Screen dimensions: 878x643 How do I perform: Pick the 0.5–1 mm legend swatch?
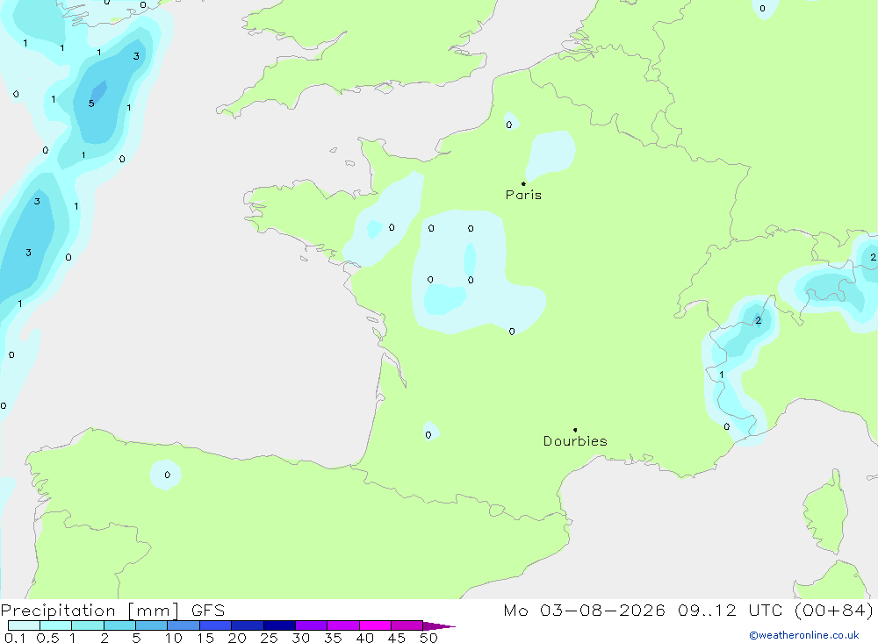click(56, 625)
